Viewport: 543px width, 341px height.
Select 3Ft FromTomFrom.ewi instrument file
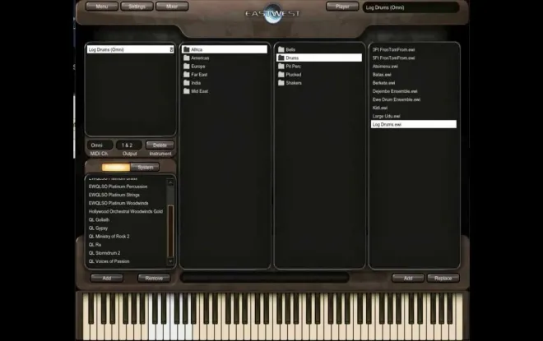[394, 49]
